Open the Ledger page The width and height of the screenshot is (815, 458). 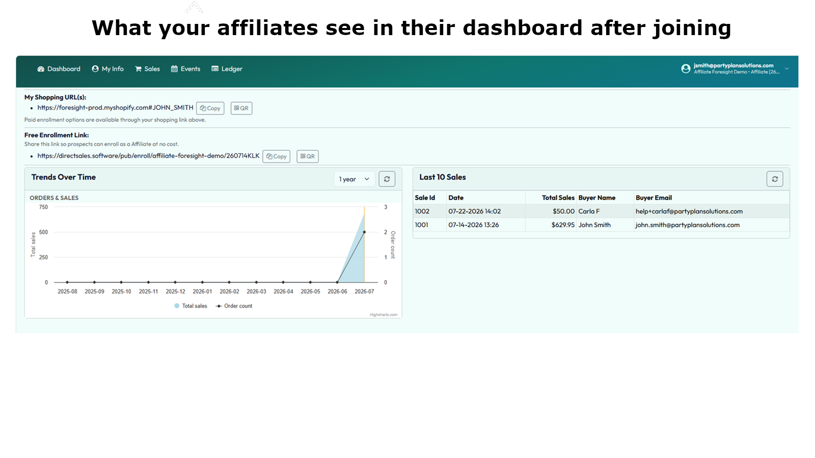(x=227, y=69)
